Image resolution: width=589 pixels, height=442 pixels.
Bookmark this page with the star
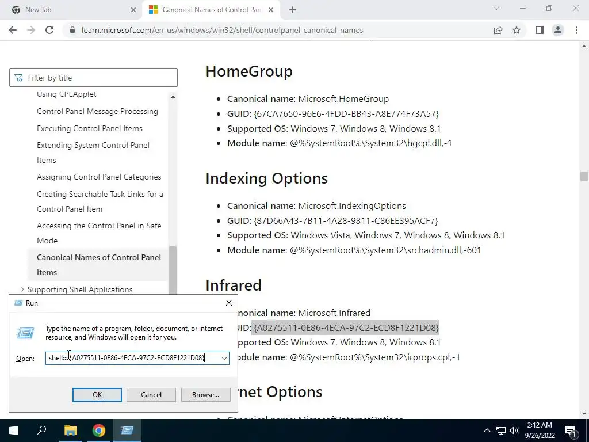(x=517, y=30)
